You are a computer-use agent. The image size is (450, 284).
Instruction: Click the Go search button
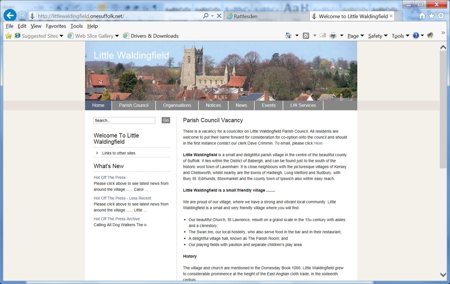coord(166,120)
